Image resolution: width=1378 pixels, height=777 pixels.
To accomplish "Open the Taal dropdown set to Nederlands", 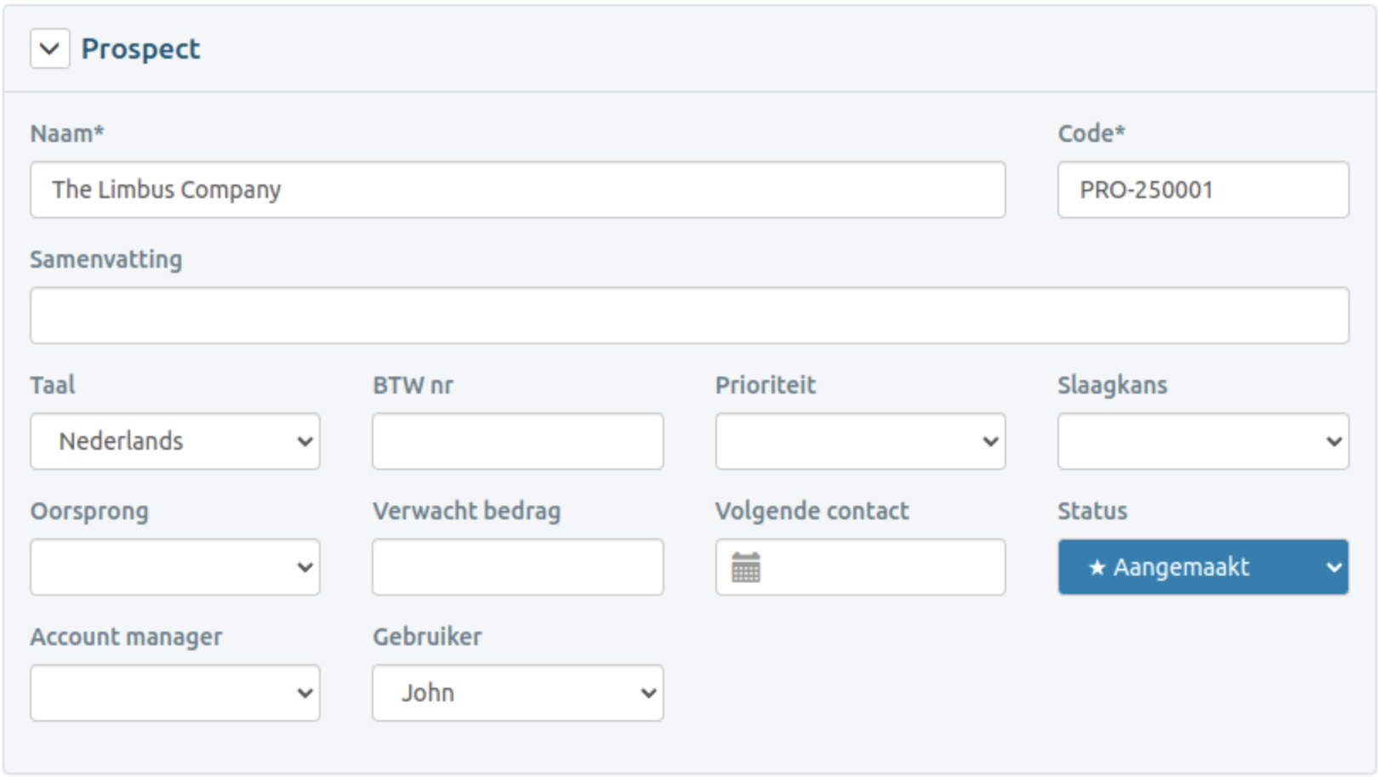I will pyautogui.click(x=175, y=441).
